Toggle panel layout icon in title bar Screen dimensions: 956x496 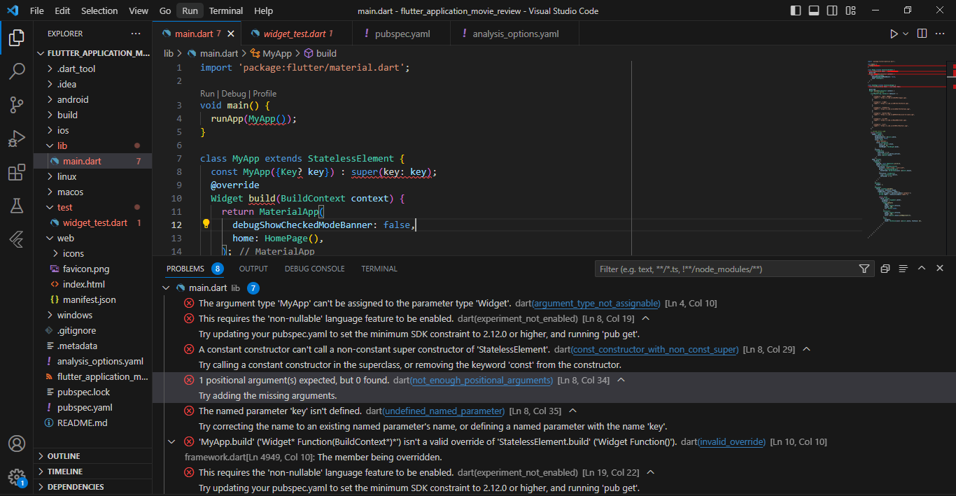[x=814, y=10]
